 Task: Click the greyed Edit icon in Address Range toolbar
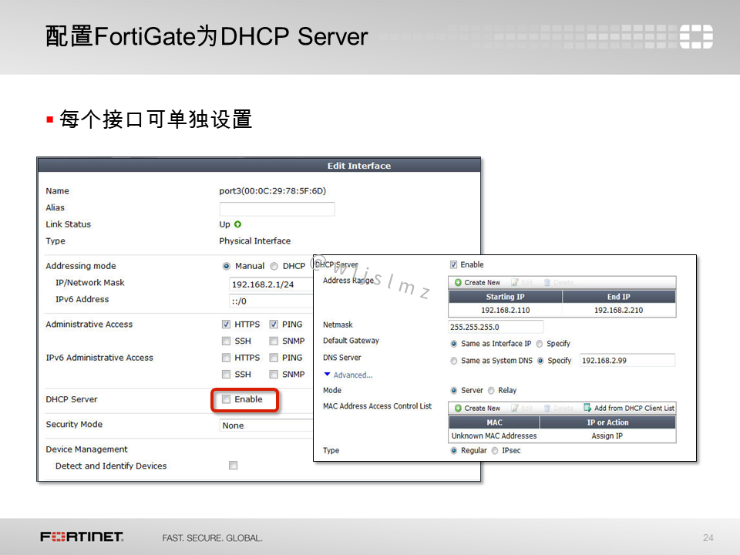click(x=522, y=282)
